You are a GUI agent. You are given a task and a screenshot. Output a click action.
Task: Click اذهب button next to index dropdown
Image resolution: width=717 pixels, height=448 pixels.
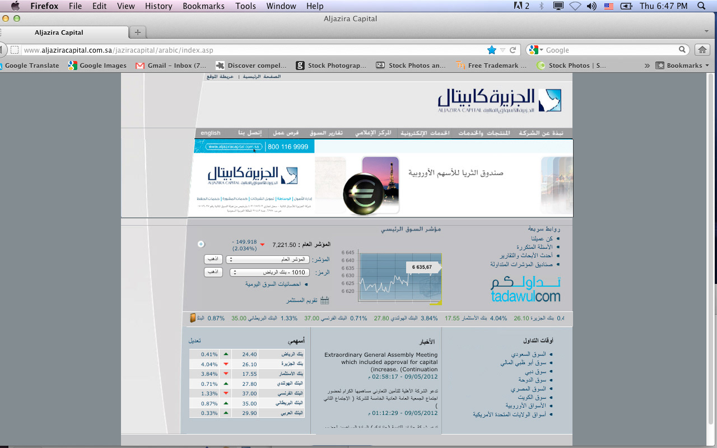(x=213, y=259)
